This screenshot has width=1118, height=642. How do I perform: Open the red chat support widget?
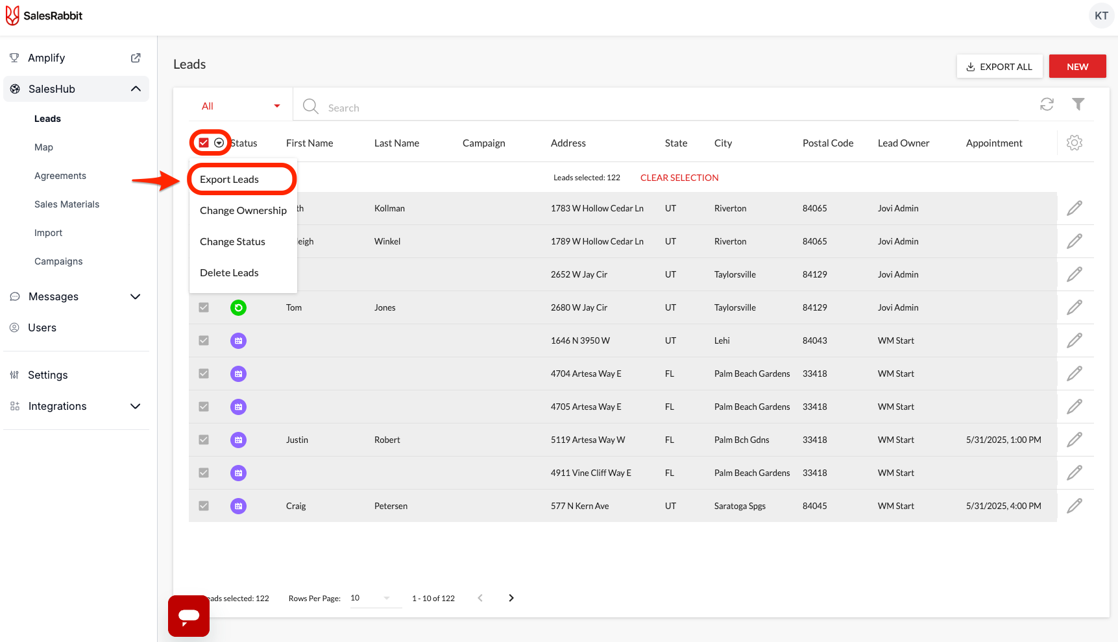point(189,616)
